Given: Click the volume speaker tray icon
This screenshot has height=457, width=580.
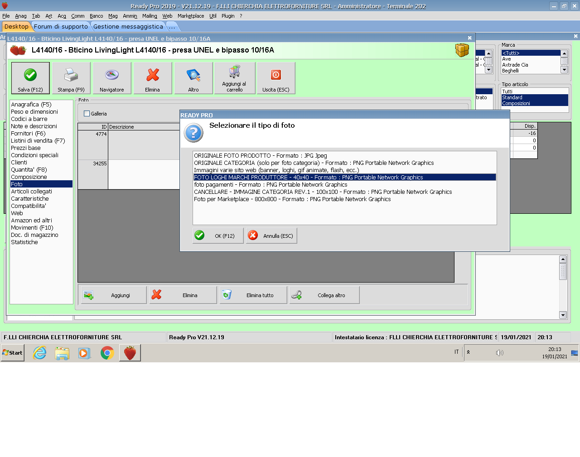Looking at the screenshot, I should [x=499, y=353].
